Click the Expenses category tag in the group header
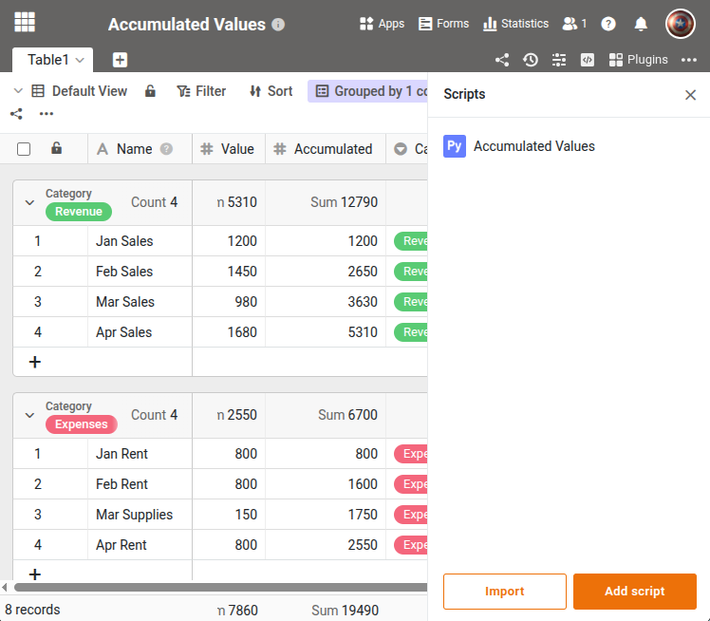 pyautogui.click(x=82, y=424)
